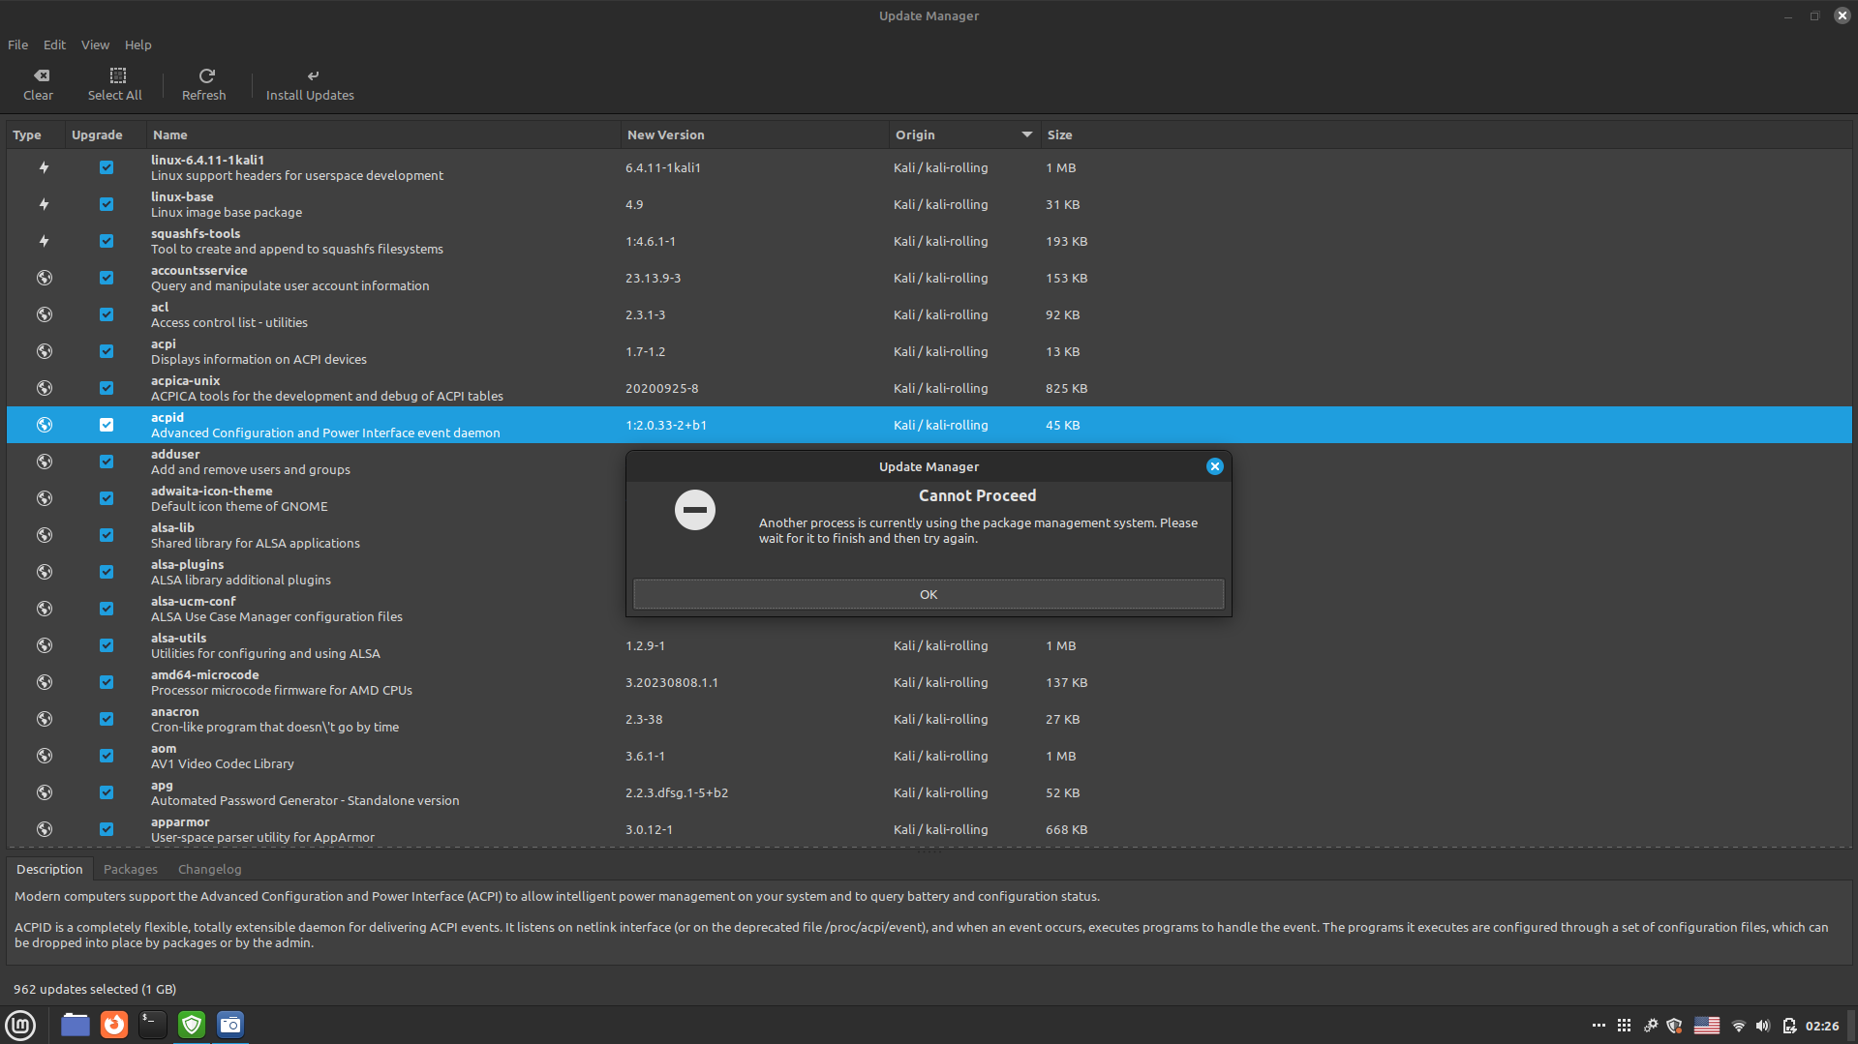This screenshot has width=1858, height=1044.
Task: Select the adwaita-icon-theme package name
Action: (x=212, y=492)
